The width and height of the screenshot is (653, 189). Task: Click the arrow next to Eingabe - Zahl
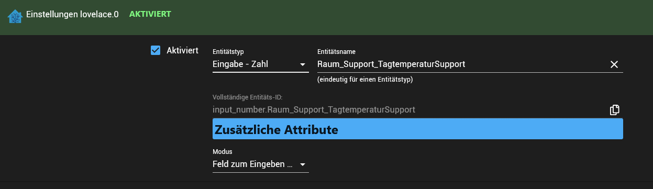(302, 65)
